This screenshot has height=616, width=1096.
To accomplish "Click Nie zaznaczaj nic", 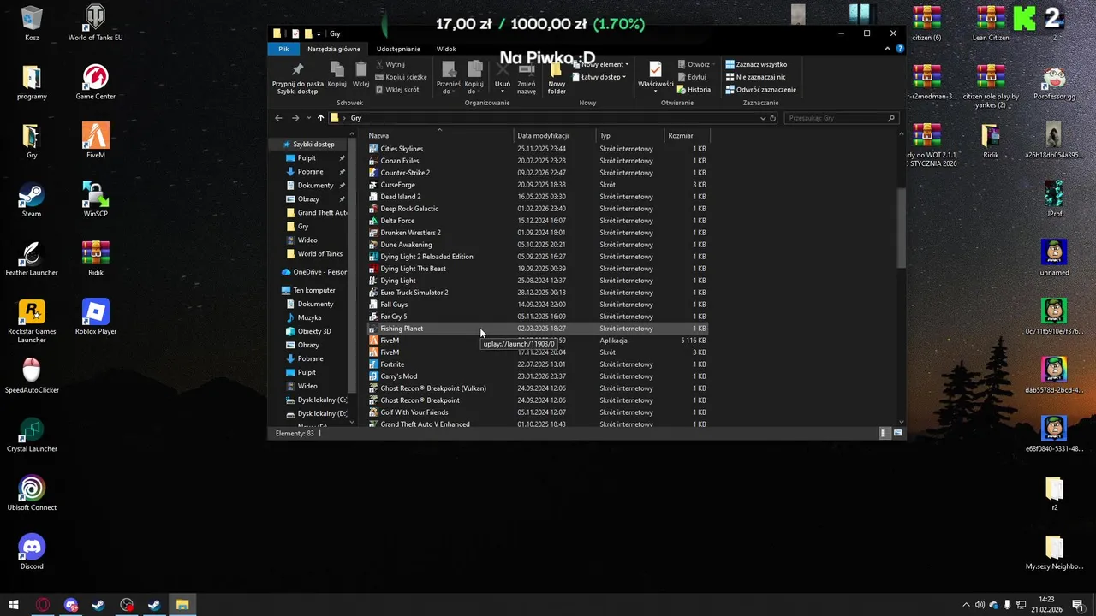I will pos(755,77).
